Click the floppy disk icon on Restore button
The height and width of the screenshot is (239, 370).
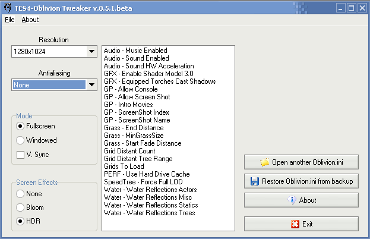255,181
